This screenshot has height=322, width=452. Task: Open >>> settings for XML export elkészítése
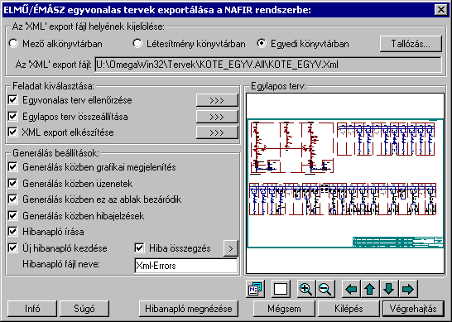[217, 132]
